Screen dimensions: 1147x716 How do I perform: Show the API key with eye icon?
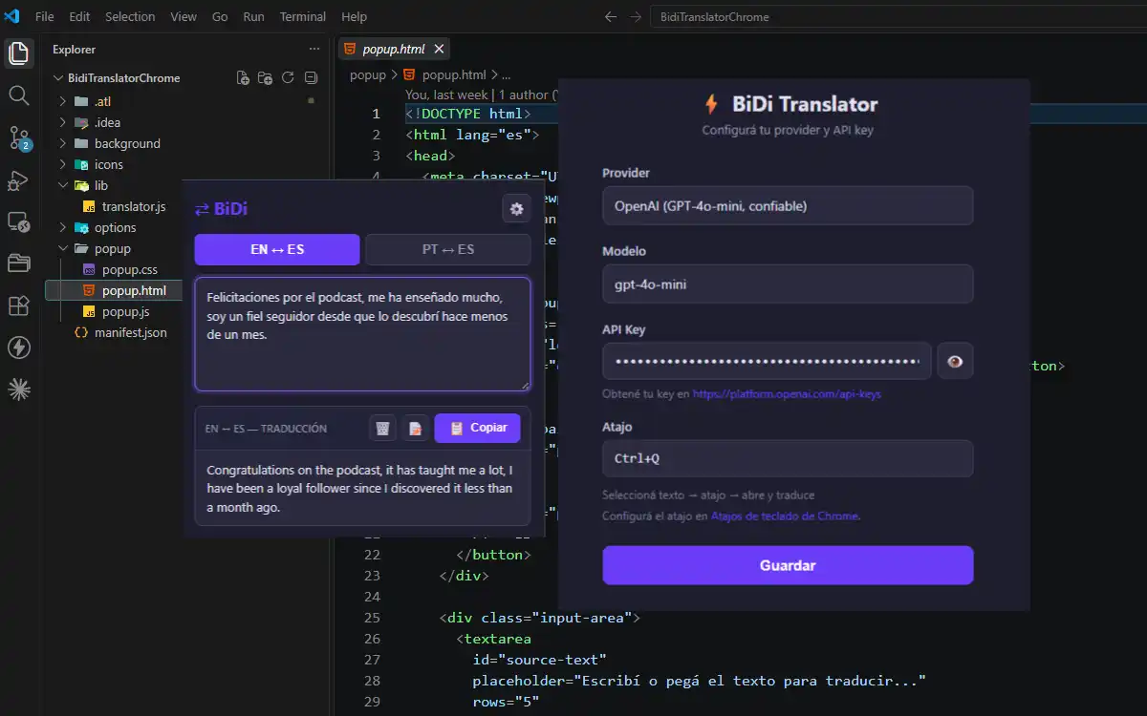[955, 361]
